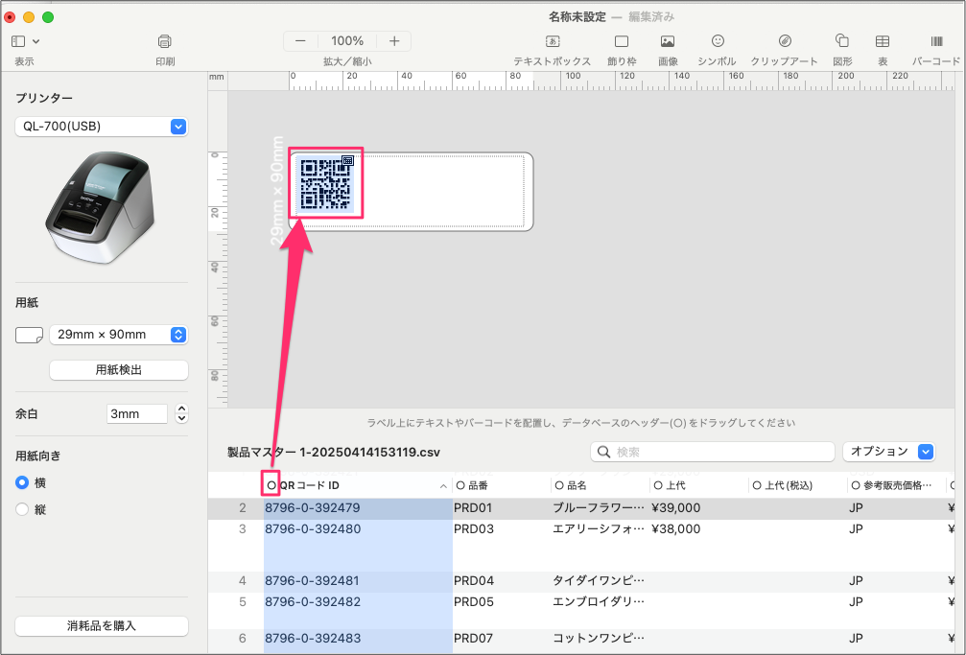Select the 横 landscape orientation radio

point(22,482)
